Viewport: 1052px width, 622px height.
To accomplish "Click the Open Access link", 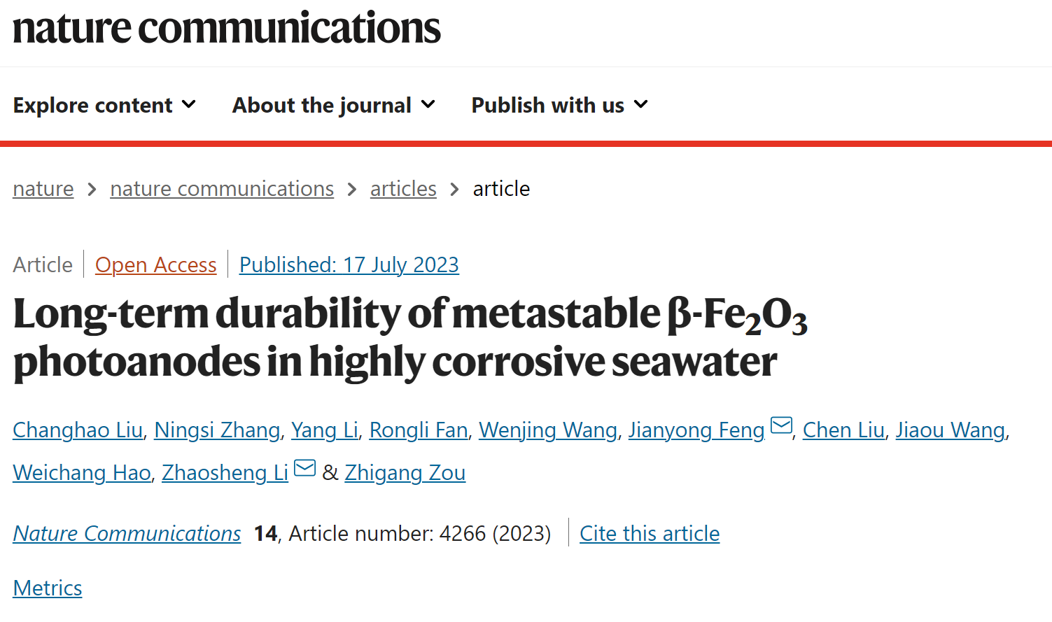I will pos(156,265).
